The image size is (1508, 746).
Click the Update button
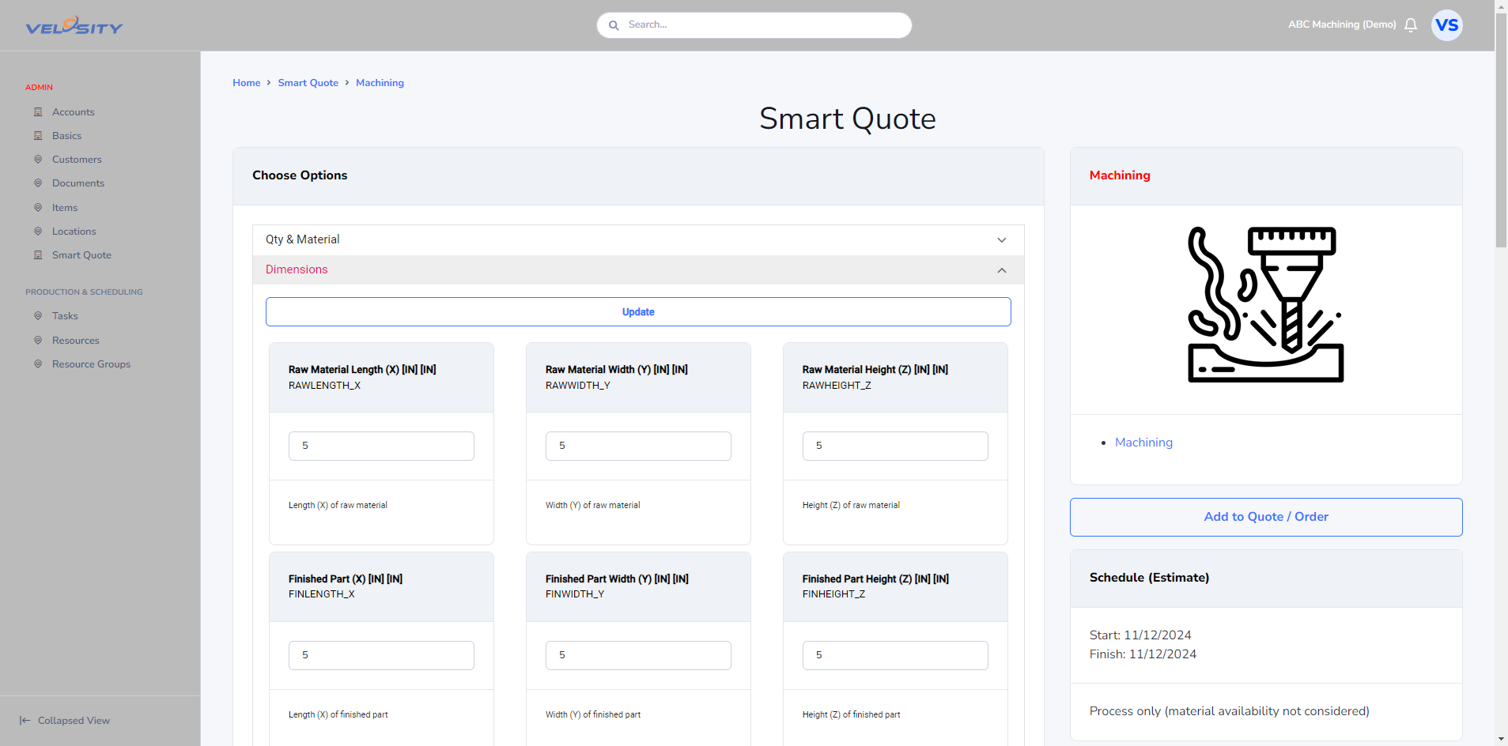[x=638, y=312]
